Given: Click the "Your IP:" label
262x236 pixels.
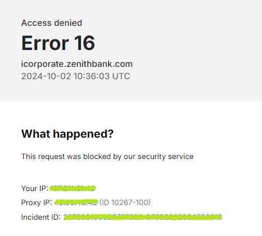Looking at the screenshot, I should tap(35, 188).
